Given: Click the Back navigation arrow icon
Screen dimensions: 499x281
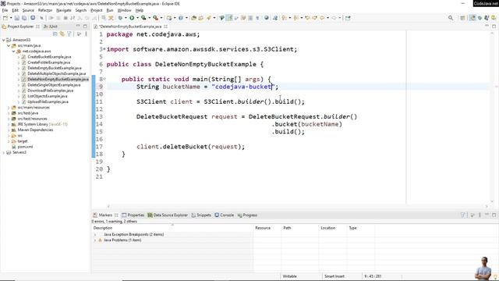Looking at the screenshot, I should coord(322,18).
